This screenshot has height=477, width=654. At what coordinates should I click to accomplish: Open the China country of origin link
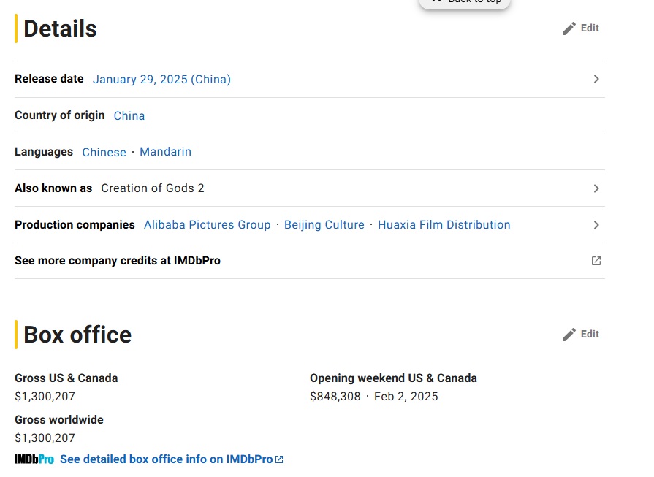tap(129, 116)
